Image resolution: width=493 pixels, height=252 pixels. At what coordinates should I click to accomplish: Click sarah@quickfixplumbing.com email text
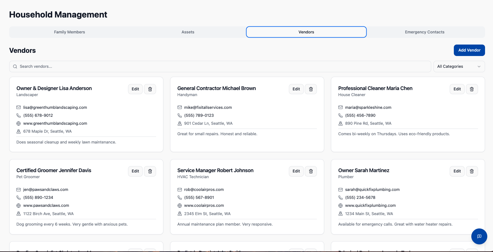(x=372, y=190)
